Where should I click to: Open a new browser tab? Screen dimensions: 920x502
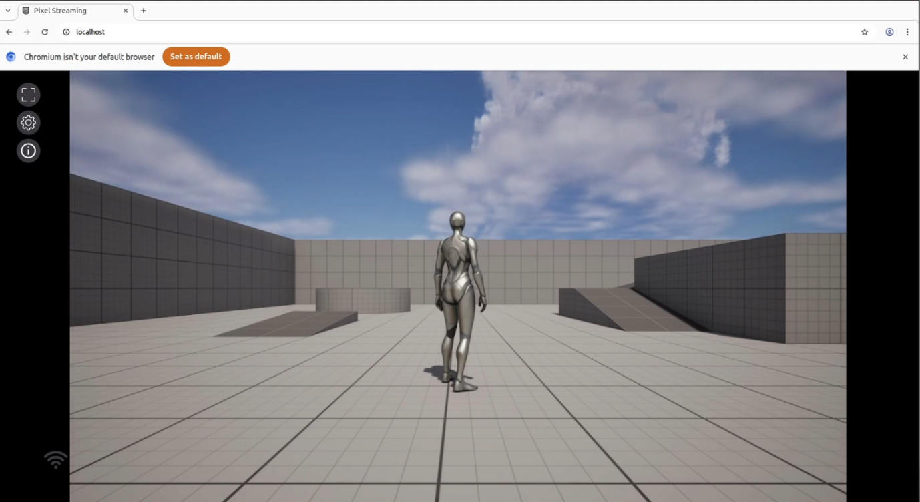point(144,11)
